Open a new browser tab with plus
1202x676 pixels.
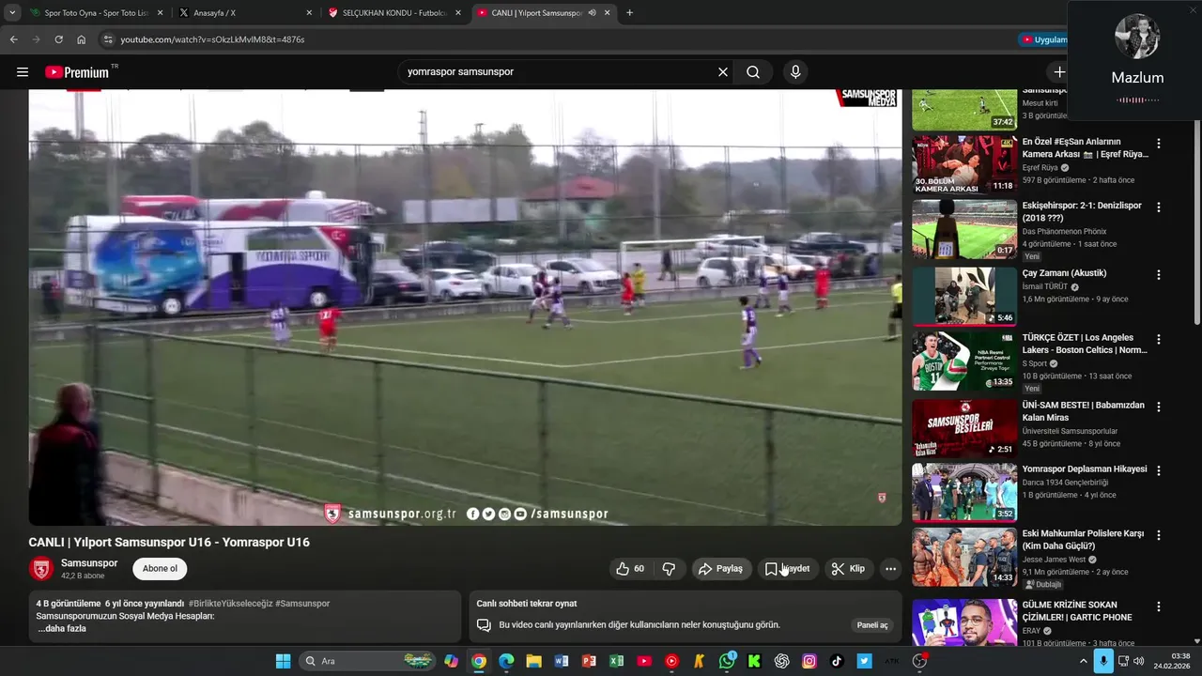point(629,13)
